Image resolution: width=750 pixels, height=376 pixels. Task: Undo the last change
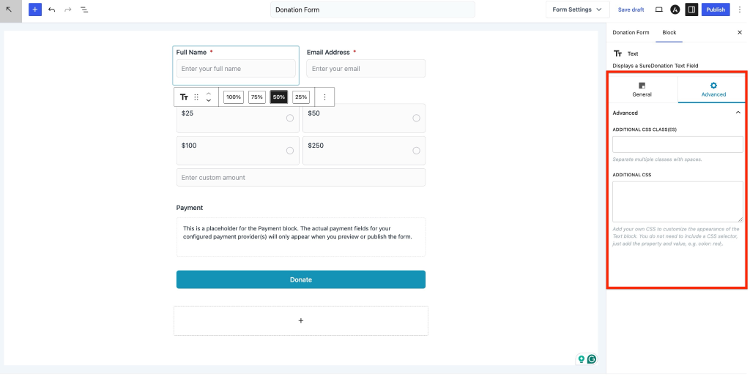(52, 10)
